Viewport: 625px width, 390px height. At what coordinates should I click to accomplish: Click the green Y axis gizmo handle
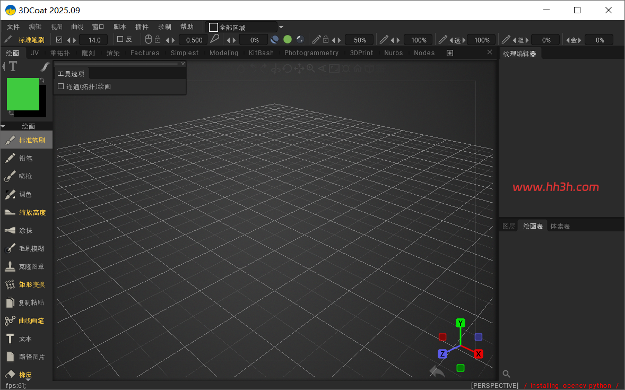pyautogui.click(x=461, y=323)
